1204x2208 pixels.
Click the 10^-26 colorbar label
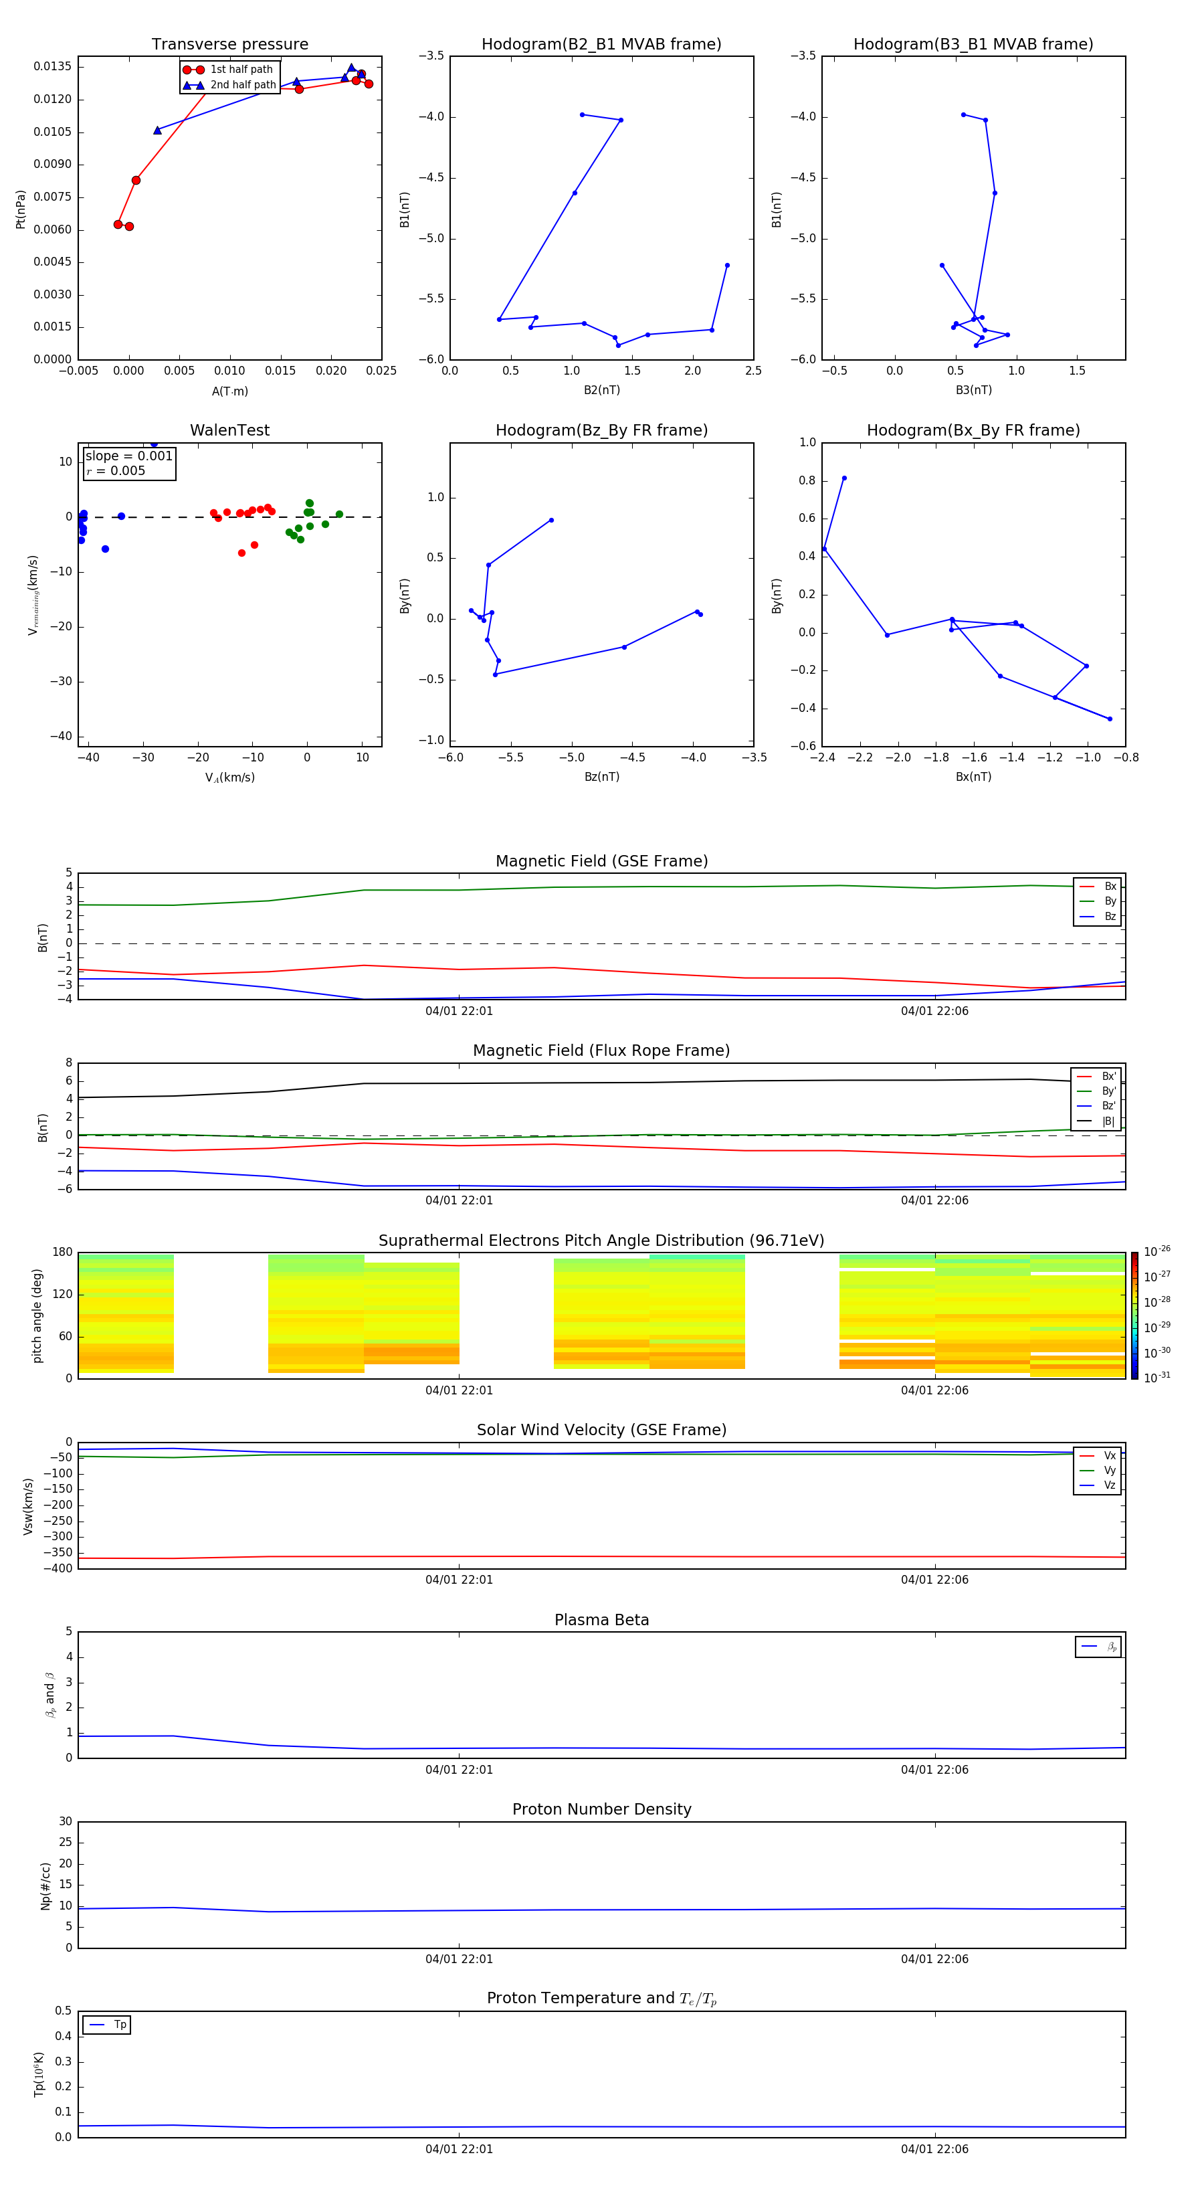coord(1157,1251)
